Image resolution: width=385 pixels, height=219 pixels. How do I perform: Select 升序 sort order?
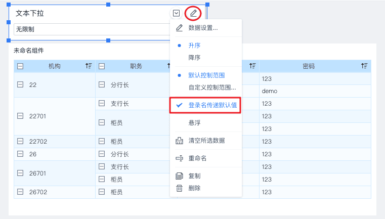coord(195,45)
